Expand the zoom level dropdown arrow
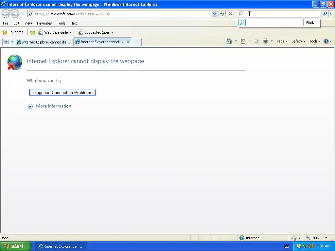Viewport: 335px width, 251px height. pos(326,238)
